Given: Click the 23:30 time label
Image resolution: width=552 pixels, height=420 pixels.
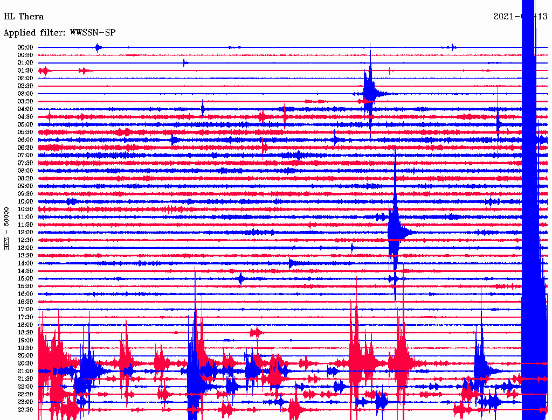Looking at the screenshot, I should (x=25, y=410).
